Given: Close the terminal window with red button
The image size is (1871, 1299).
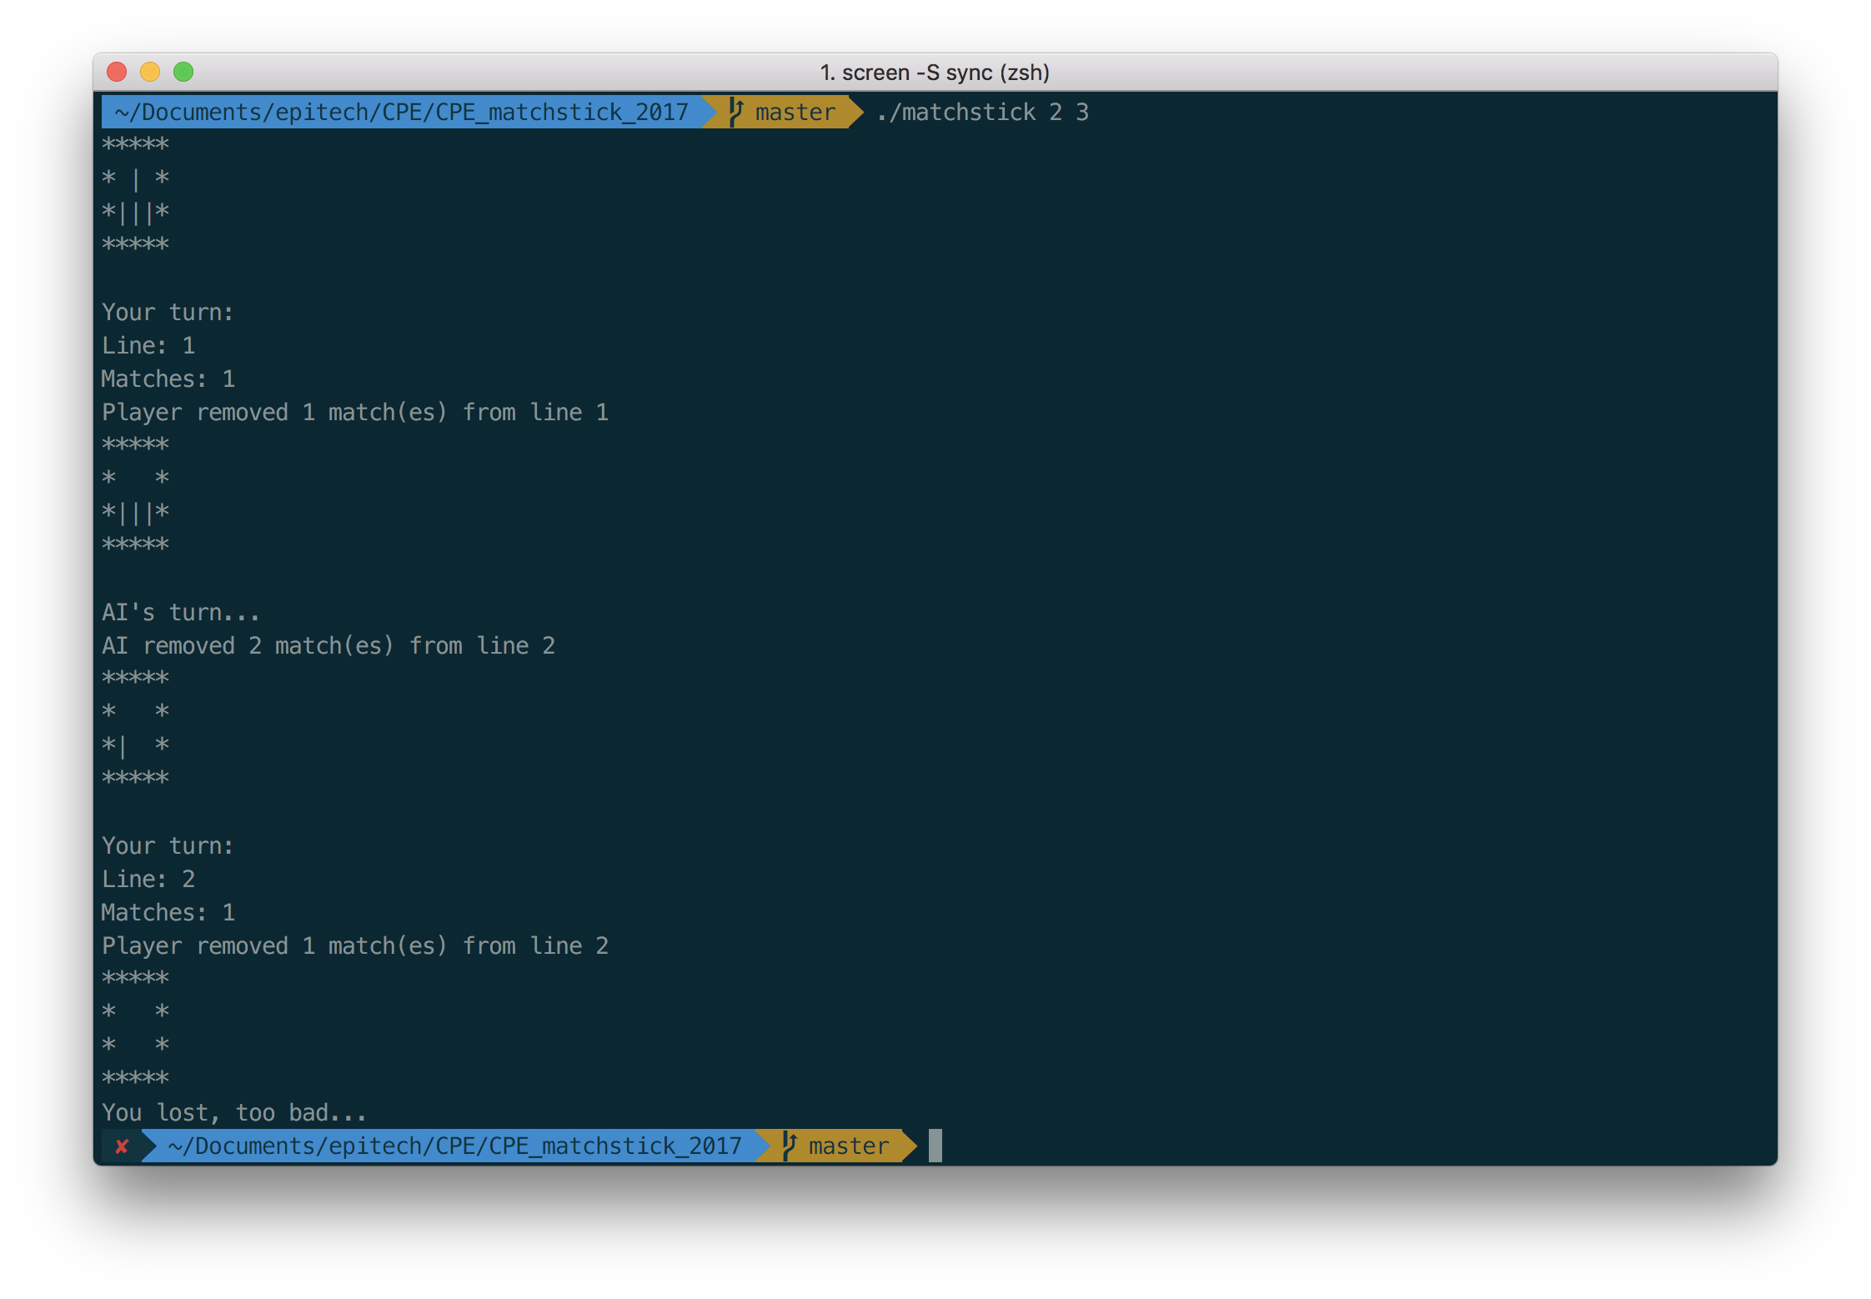Looking at the screenshot, I should [117, 73].
